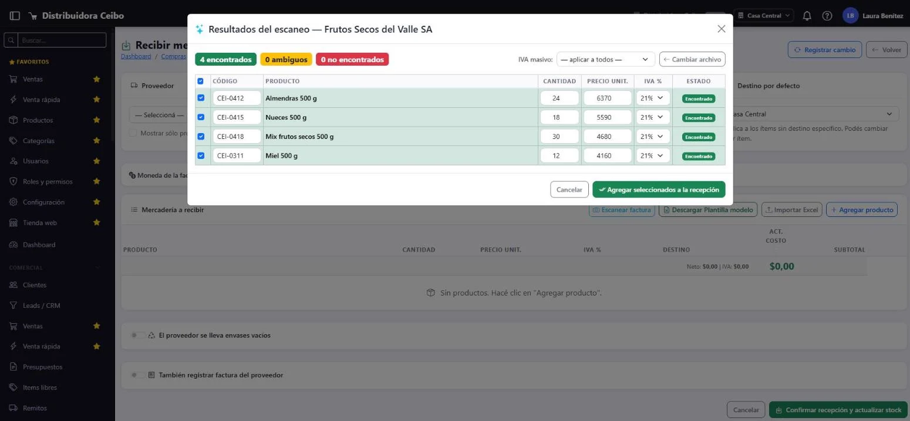
Task: Unfavorite Configuración via its star
Action: 96,202
